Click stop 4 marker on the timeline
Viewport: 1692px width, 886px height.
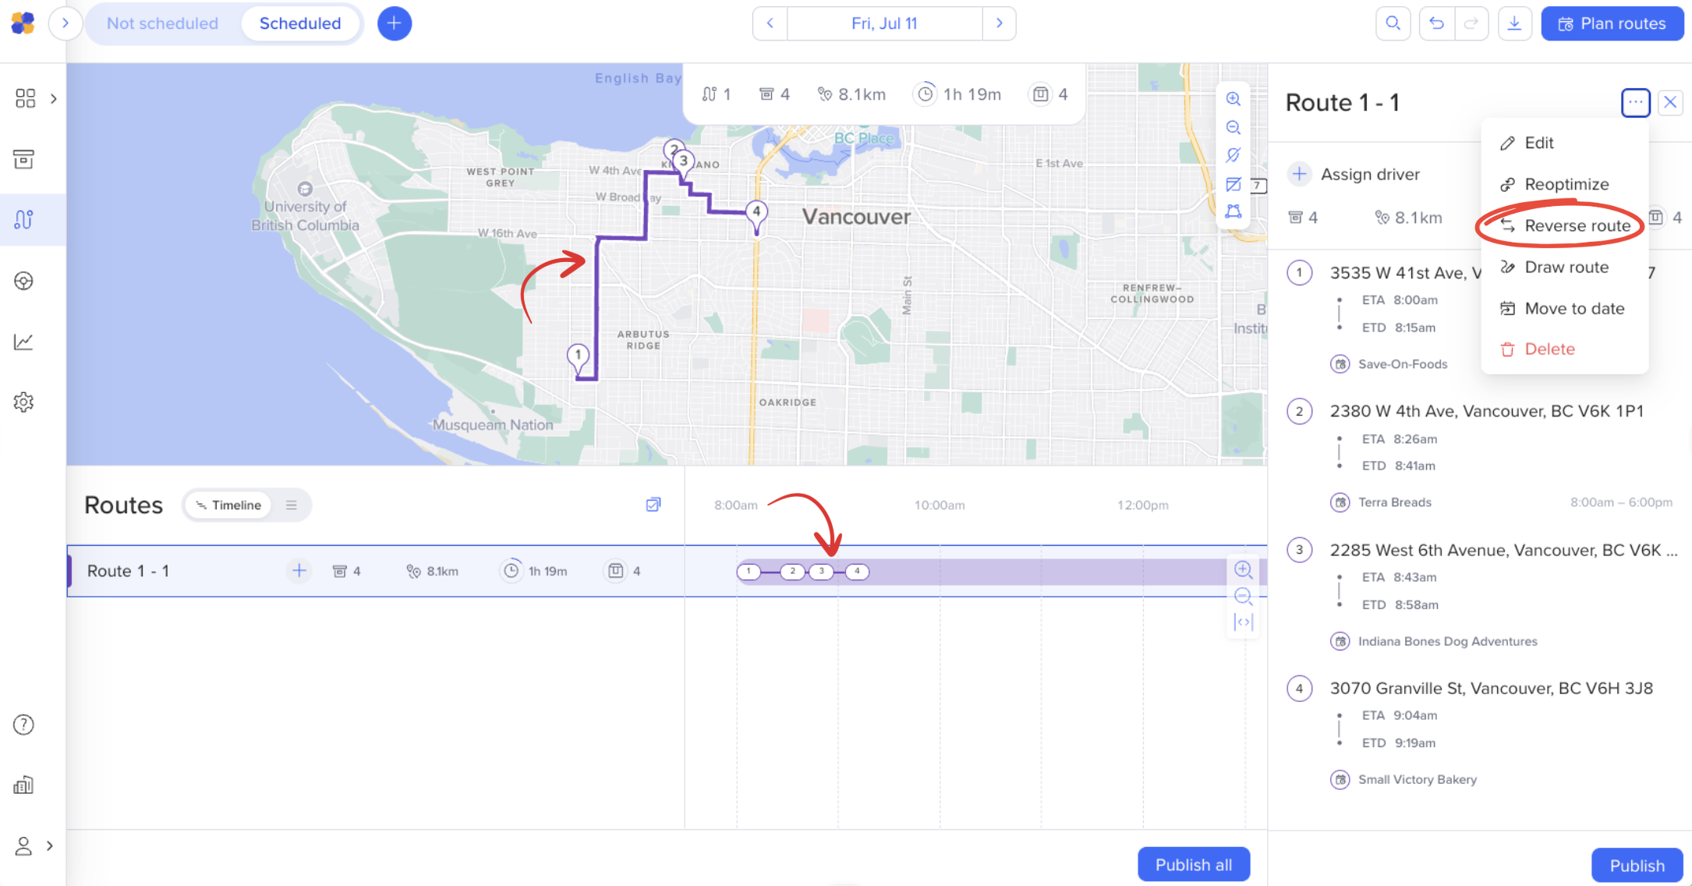tap(857, 572)
